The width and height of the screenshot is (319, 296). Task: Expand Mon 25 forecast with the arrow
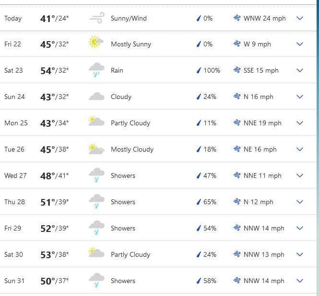click(300, 123)
